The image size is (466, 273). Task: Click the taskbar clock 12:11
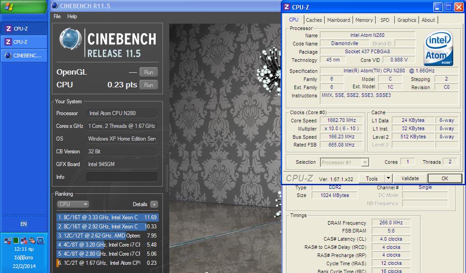(x=24, y=249)
